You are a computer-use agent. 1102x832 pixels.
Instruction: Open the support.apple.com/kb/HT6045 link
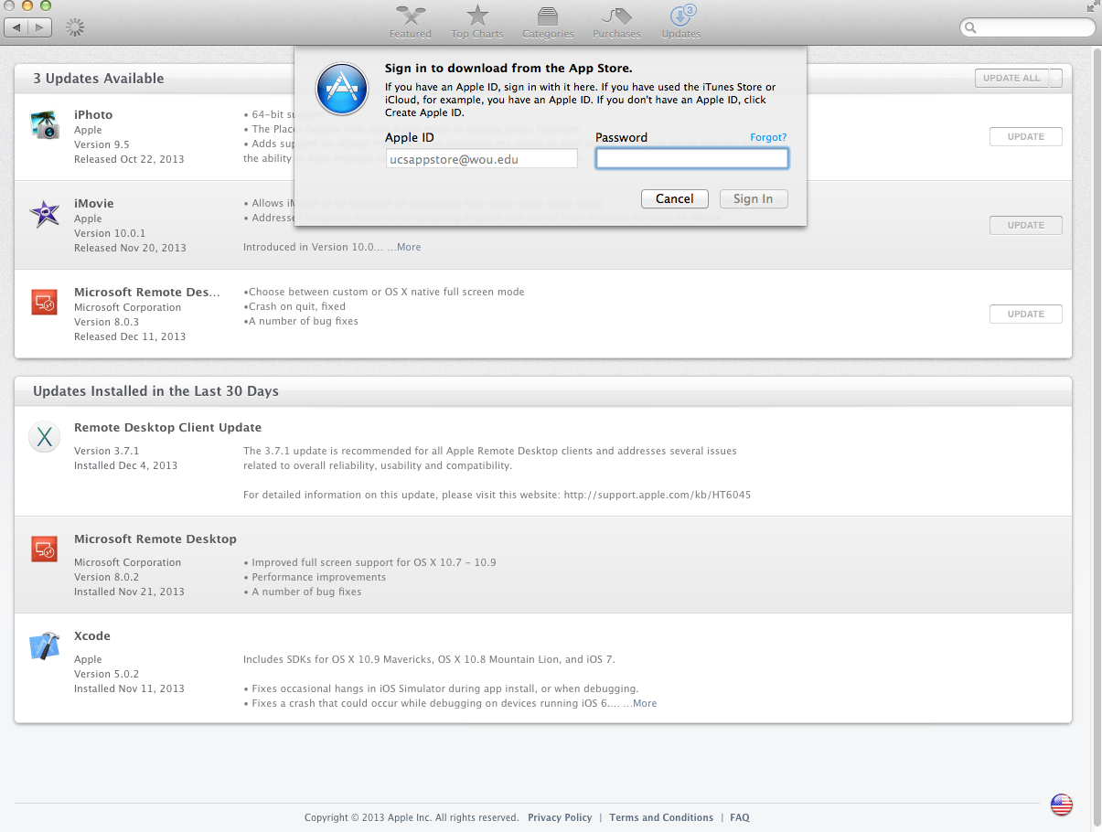tap(657, 495)
